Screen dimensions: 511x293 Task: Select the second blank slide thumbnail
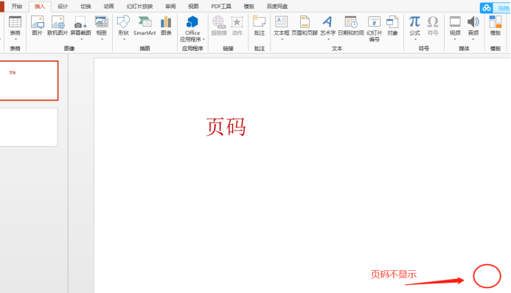coord(29,127)
